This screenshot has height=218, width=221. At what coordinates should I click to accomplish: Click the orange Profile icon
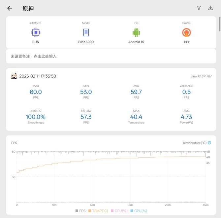(x=186, y=32)
